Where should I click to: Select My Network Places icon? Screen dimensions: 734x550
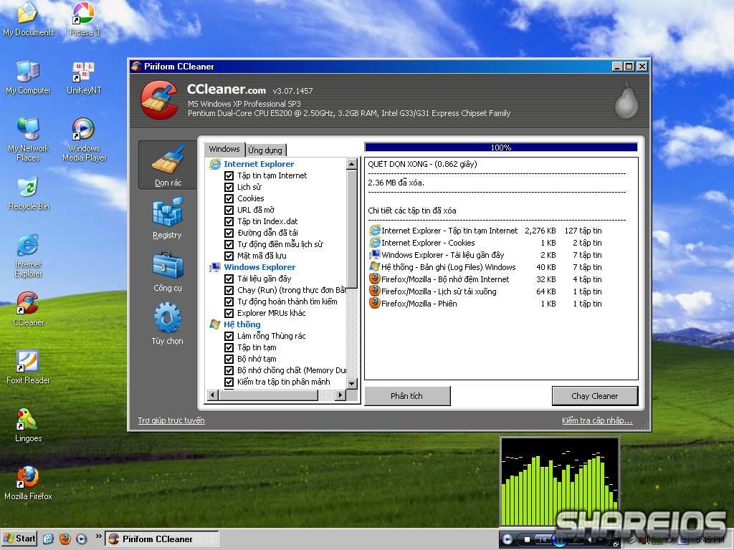point(28,140)
